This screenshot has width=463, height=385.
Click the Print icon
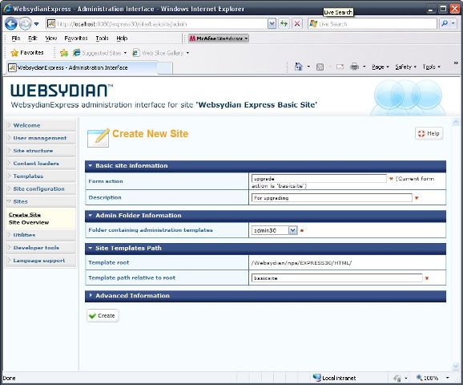(354, 67)
